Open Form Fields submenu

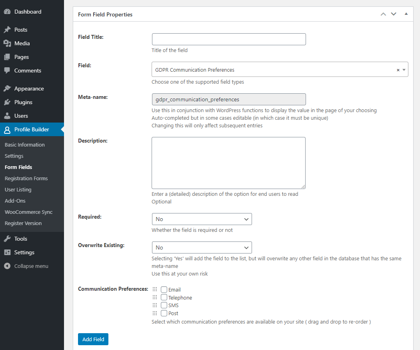pos(18,167)
